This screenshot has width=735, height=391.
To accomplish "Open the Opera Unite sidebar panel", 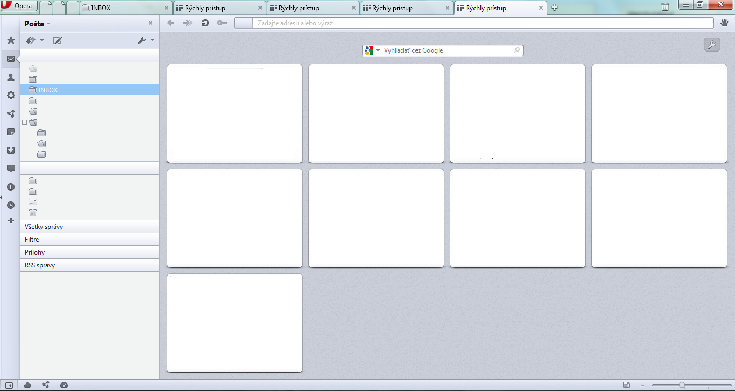I will (x=11, y=114).
